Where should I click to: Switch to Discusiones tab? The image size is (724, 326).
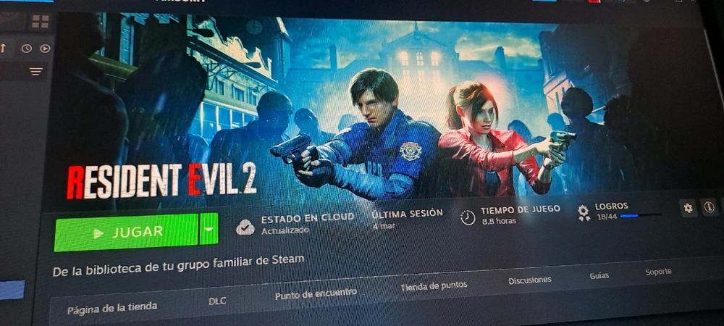(x=530, y=280)
